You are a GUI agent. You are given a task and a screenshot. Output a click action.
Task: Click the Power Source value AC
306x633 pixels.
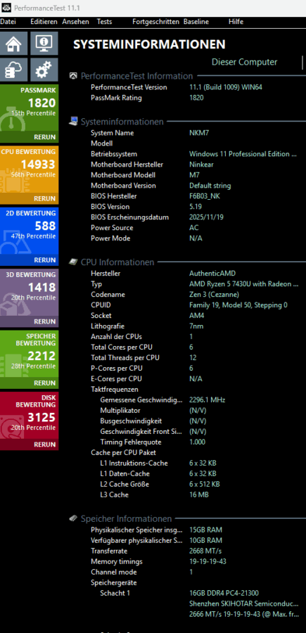tap(193, 228)
